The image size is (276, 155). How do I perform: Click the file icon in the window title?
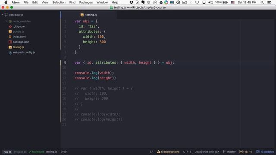pos(111,8)
